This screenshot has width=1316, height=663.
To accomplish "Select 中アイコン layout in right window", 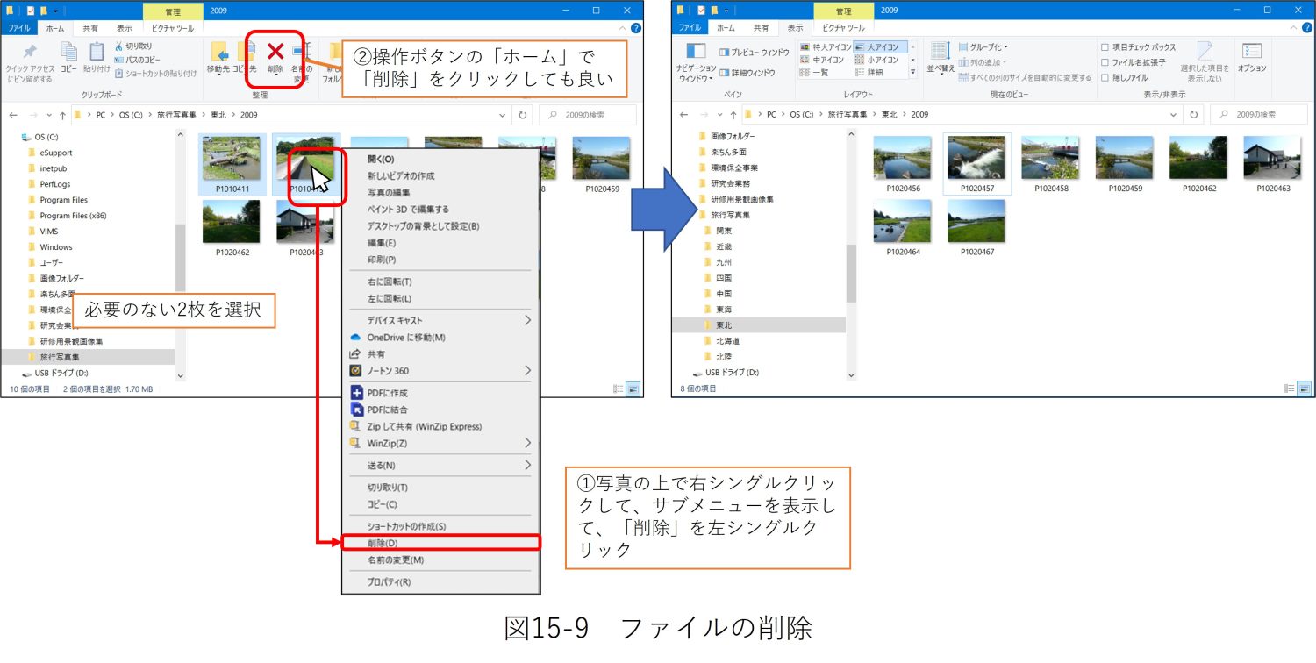I will click(822, 60).
